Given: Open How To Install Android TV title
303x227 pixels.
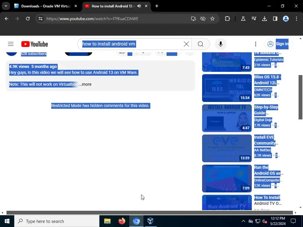Looking at the screenshot, I should point(267,200).
